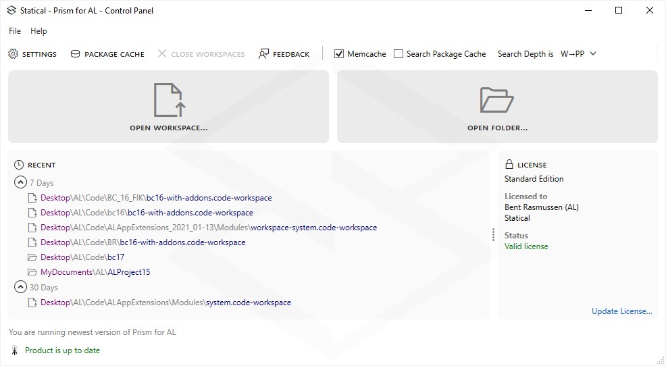The height and width of the screenshot is (366, 666).
Task: Click the Recent clock icon
Action: pyautogui.click(x=19, y=165)
